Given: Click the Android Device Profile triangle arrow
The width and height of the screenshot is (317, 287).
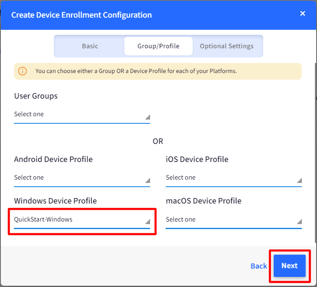Looking at the screenshot, I should [x=147, y=180].
